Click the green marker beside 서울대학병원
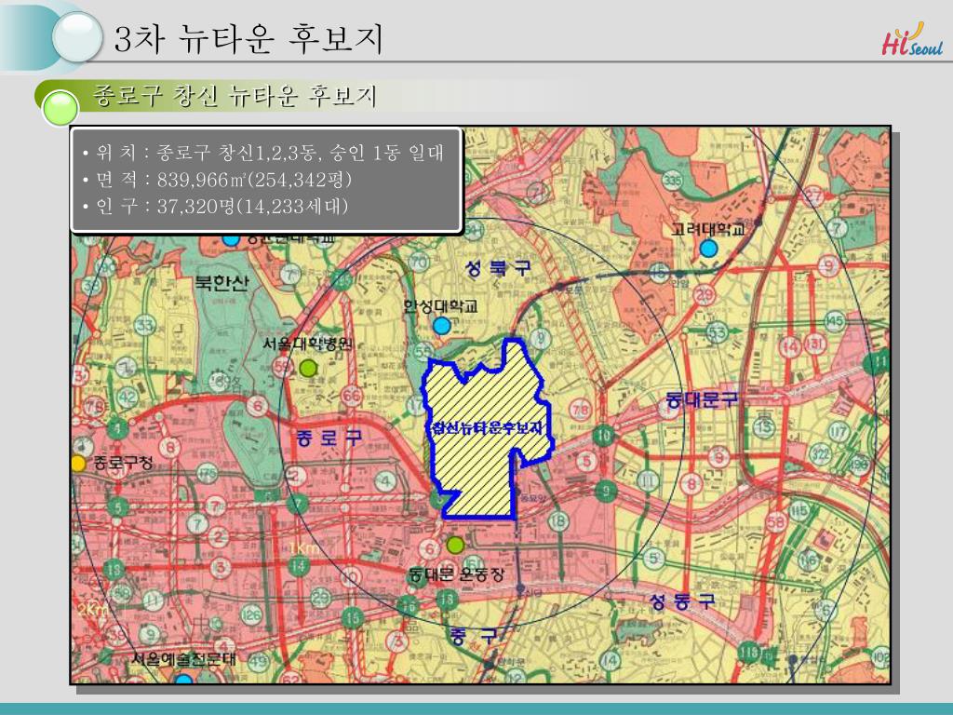Image resolution: width=953 pixels, height=715 pixels. point(308,368)
